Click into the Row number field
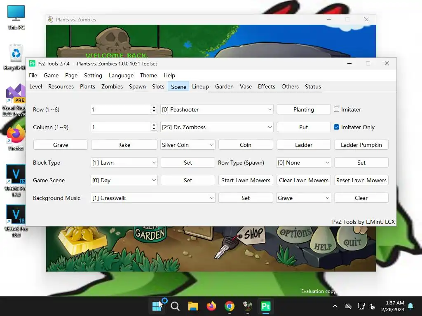This screenshot has height=316, width=422. 121,109
